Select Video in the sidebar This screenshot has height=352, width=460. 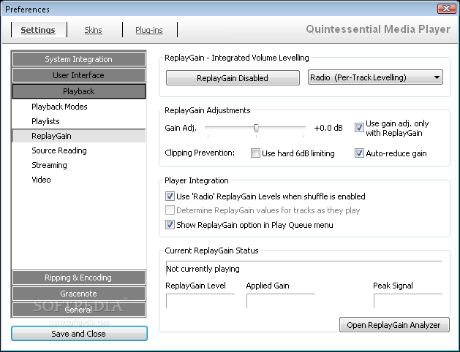(x=79, y=180)
